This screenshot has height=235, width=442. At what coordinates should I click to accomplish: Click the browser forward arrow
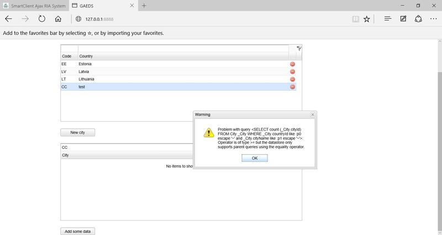click(x=25, y=19)
